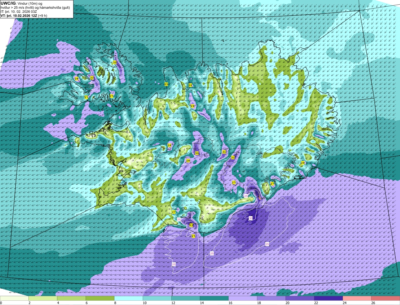Pick the 4–6 m/s green legend swatch
Viewport: 400px width, 305px height.
coord(72,298)
